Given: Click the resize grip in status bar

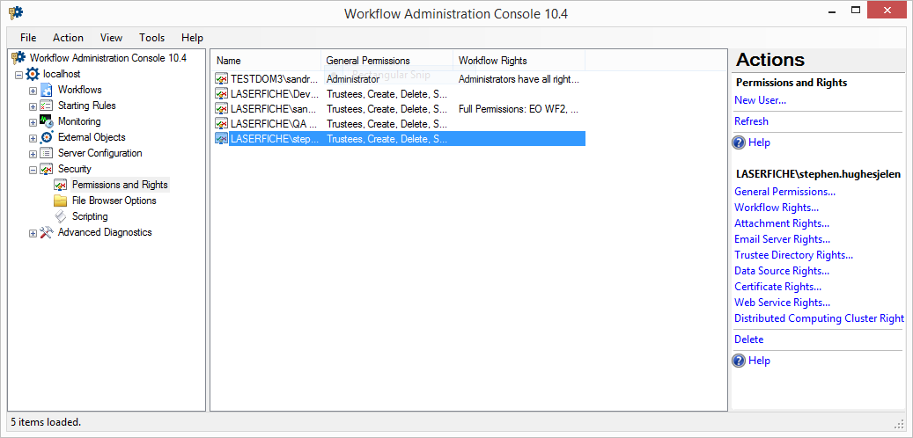Looking at the screenshot, I should (x=898, y=423).
